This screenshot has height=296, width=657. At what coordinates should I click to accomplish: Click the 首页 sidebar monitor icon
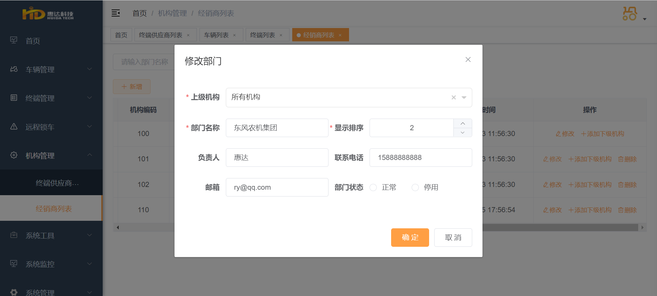coord(14,40)
